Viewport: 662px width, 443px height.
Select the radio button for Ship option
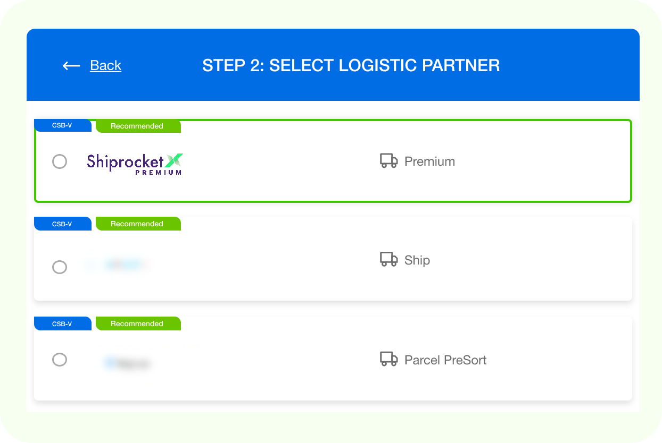point(60,267)
